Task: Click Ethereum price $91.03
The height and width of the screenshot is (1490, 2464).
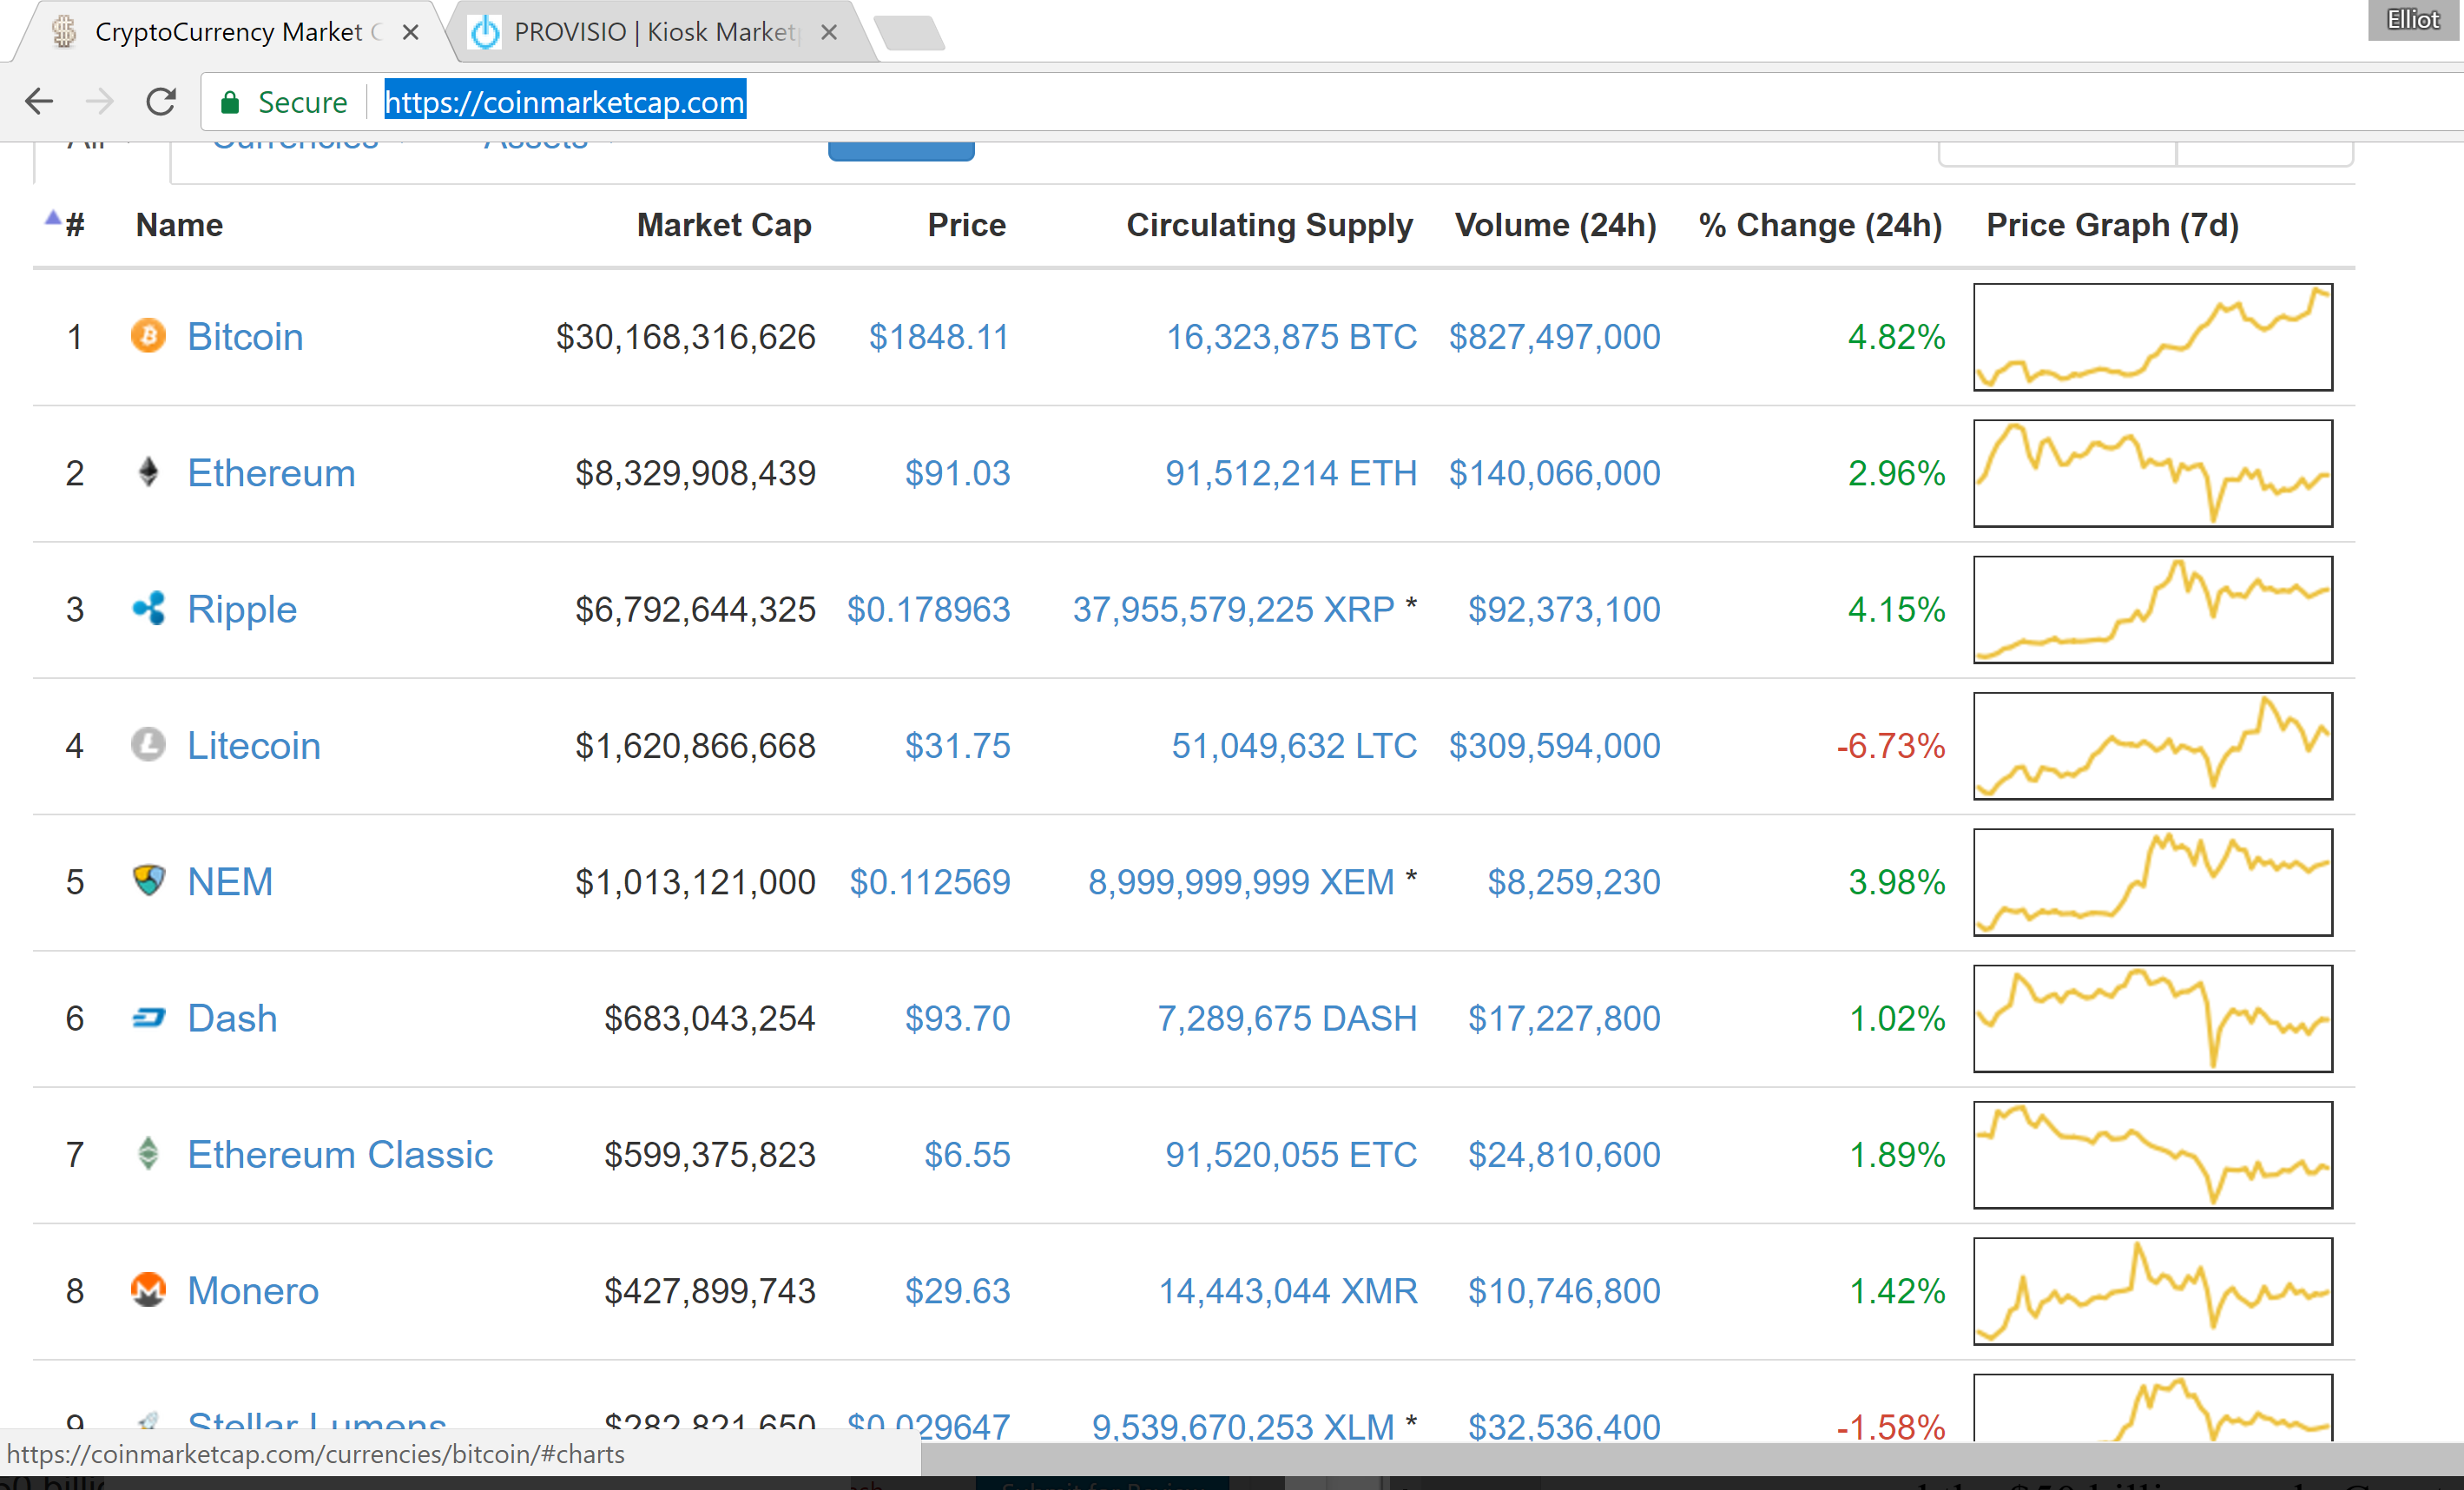Action: 957,473
